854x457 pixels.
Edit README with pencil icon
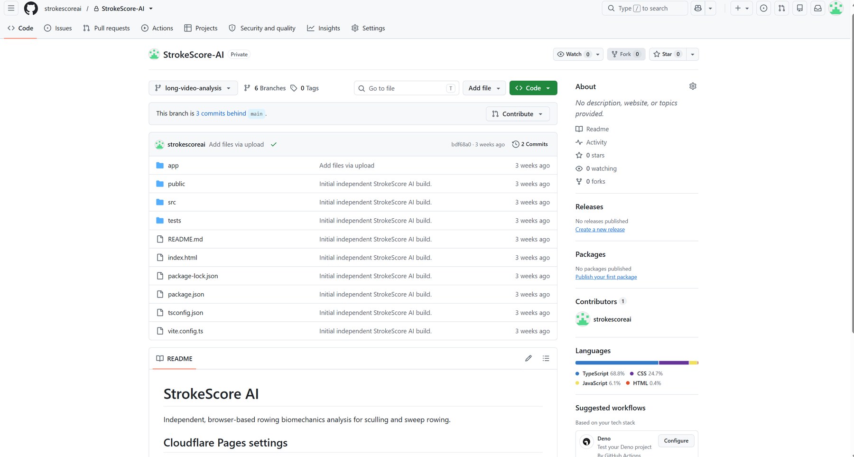pos(529,358)
